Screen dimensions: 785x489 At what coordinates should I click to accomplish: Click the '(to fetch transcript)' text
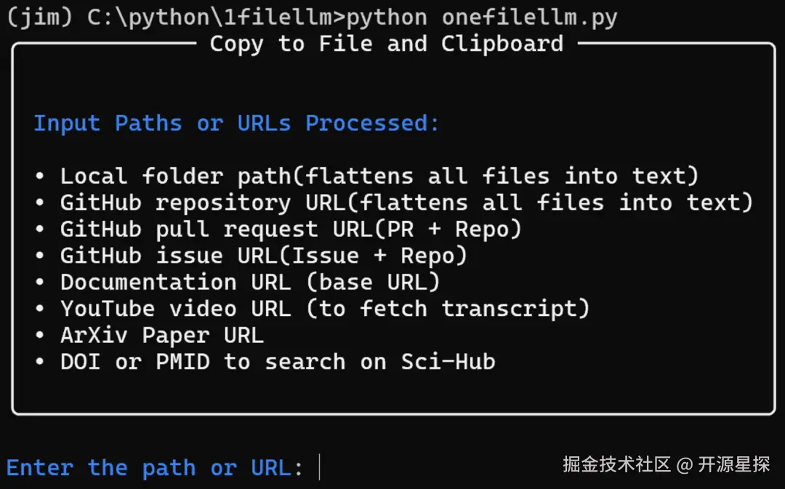(x=447, y=308)
